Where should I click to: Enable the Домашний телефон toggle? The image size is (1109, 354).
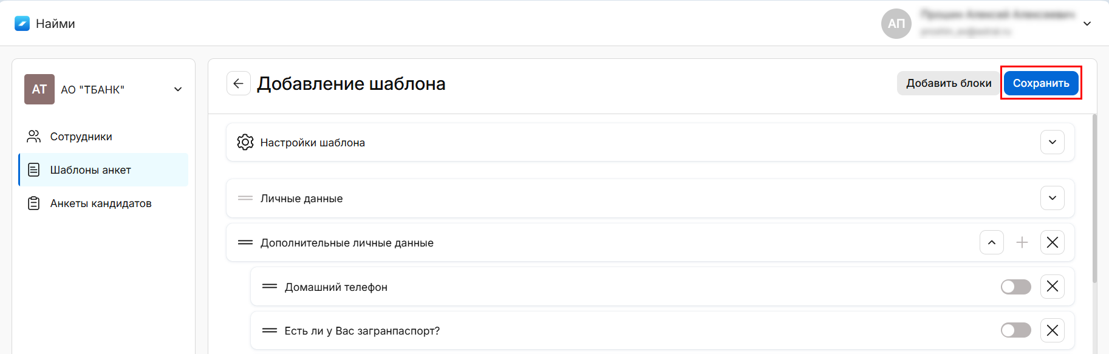pos(1015,287)
